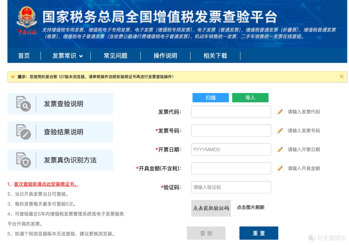Click the blue 扫描 button

click(211, 98)
